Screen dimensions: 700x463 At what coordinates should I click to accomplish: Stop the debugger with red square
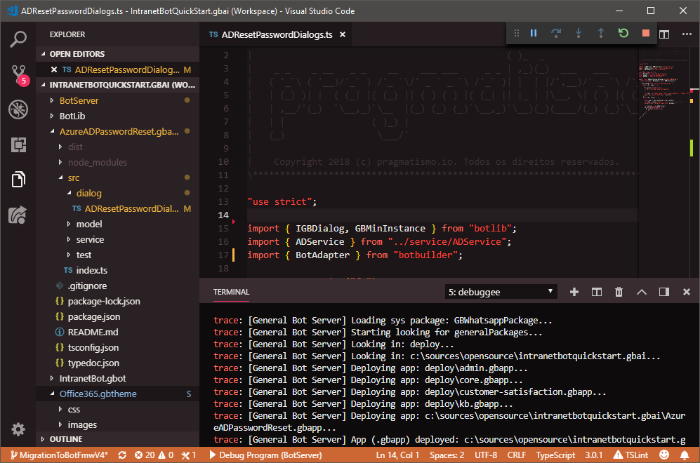(x=645, y=33)
